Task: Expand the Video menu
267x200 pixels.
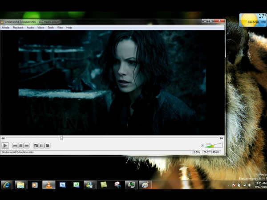Action: click(40, 28)
